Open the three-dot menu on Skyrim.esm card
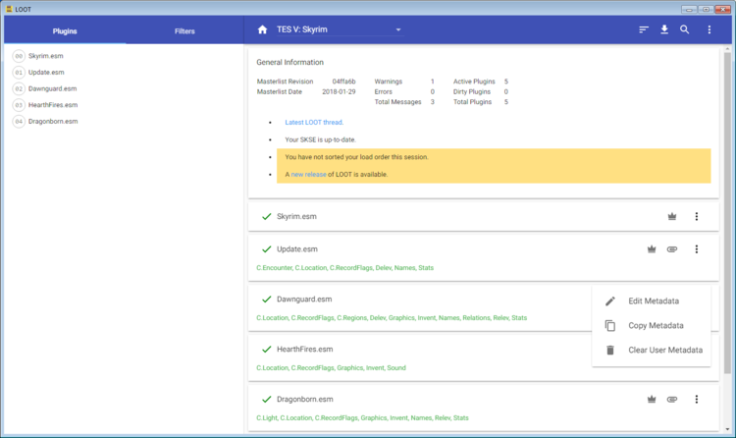The height and width of the screenshot is (438, 736). (697, 216)
